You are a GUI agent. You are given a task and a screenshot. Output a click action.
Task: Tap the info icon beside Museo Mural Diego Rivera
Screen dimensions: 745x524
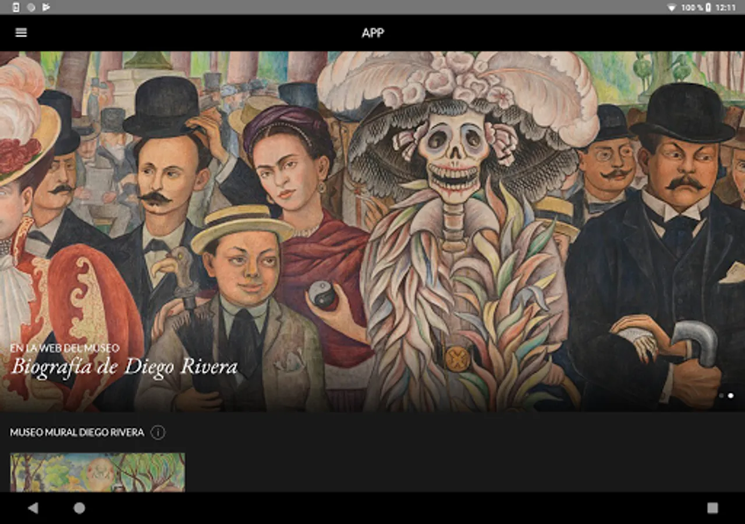coord(158,433)
